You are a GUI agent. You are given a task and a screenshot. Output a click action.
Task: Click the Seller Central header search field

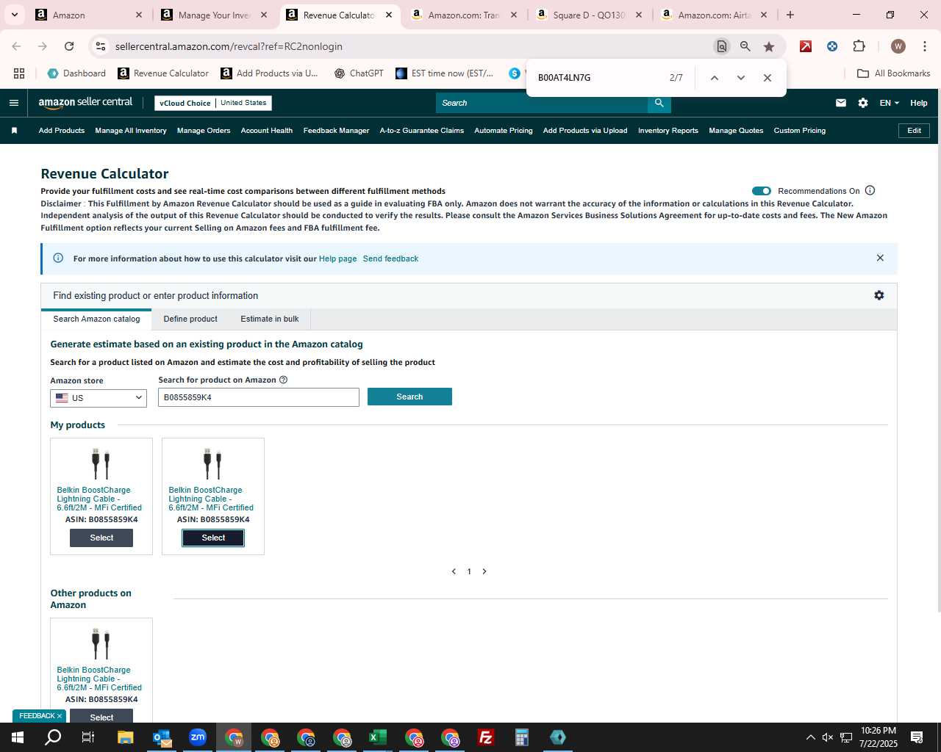coord(542,103)
